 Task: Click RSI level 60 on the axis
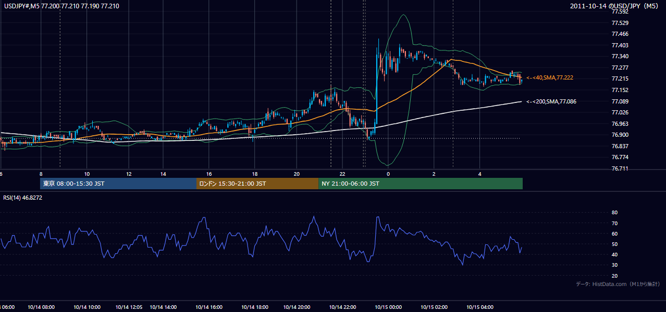[x=614, y=233]
